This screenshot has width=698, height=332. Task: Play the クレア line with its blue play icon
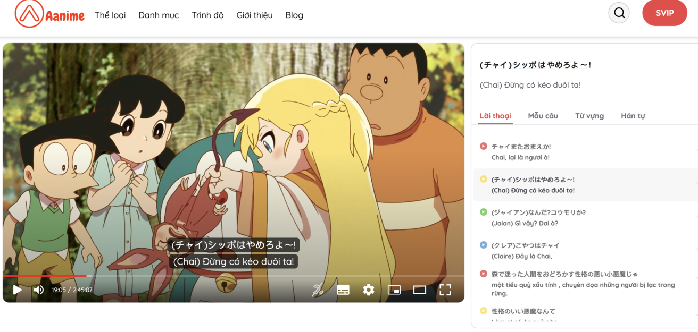click(x=483, y=245)
